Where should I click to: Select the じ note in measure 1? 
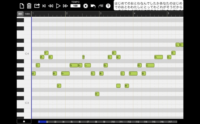pyautogui.click(x=38, y=65)
